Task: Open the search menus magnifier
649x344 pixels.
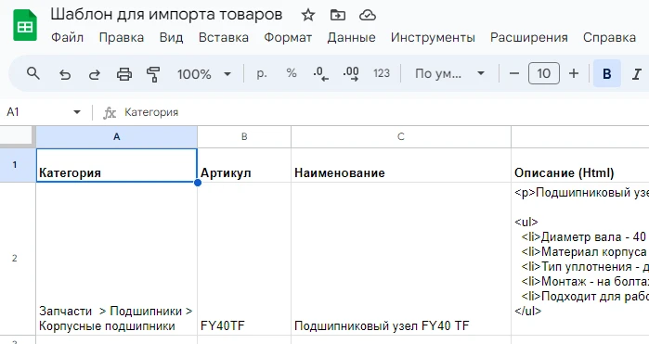Action: [x=33, y=74]
